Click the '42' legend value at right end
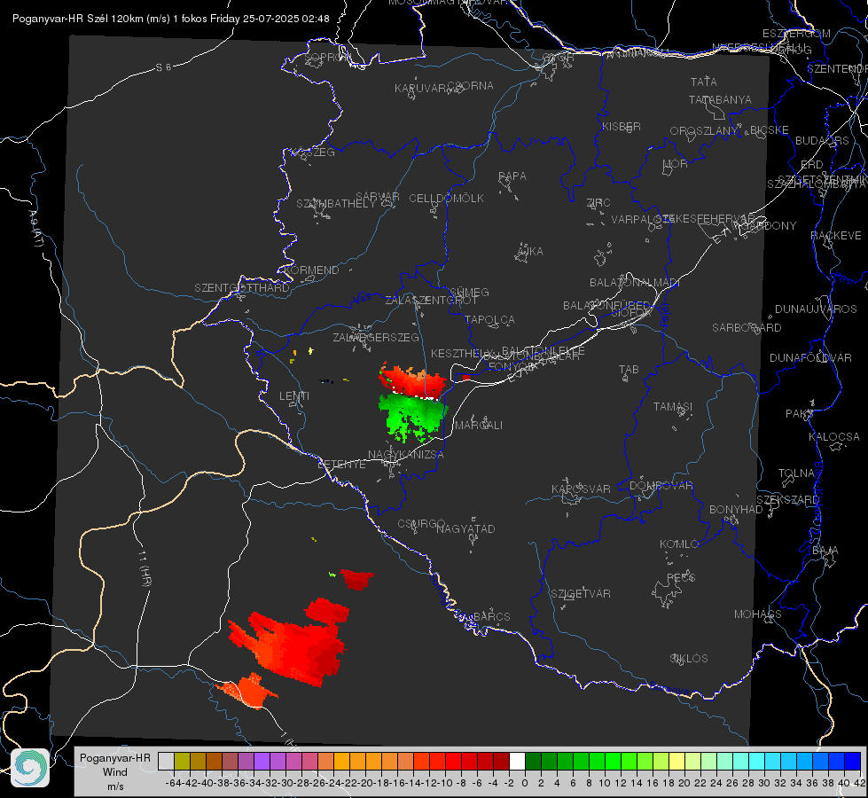 [860, 783]
